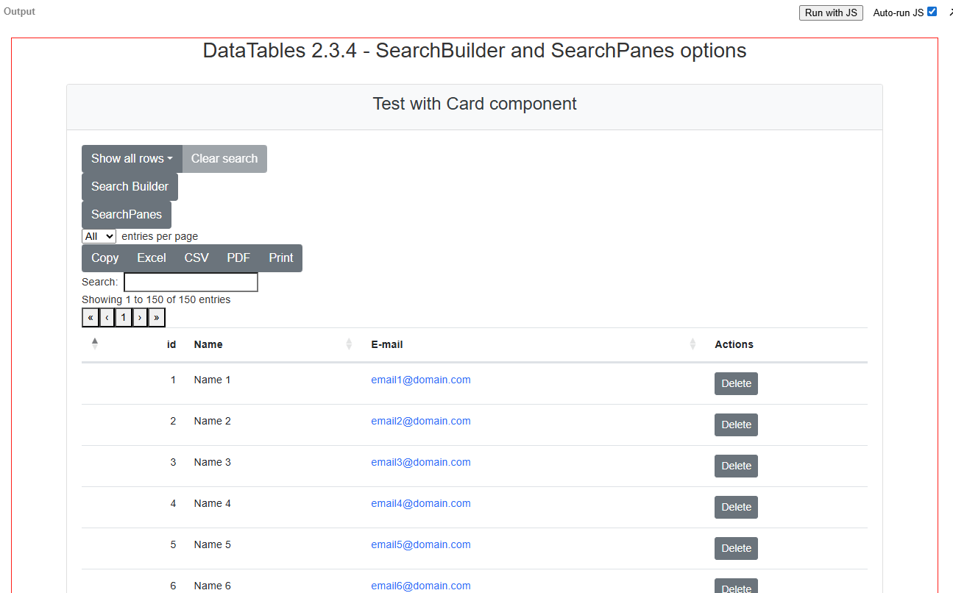Image resolution: width=953 pixels, height=593 pixels.
Task: Open the entries per page select
Action: pos(99,236)
